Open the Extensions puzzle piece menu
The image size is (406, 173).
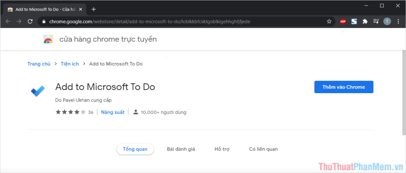(x=365, y=21)
